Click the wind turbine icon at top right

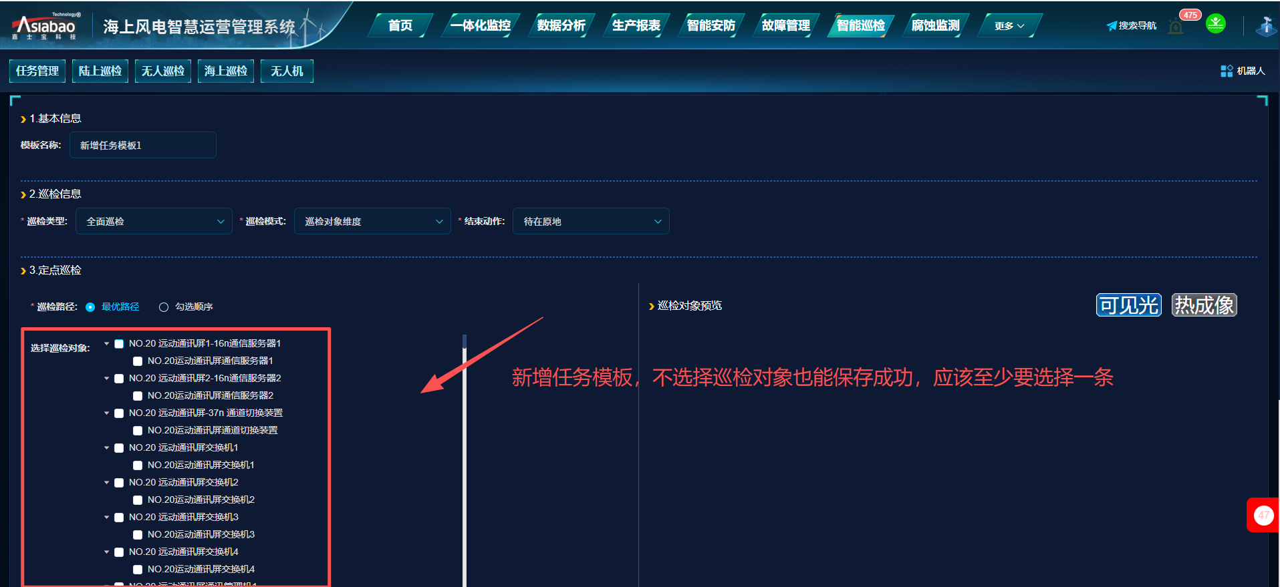pyautogui.click(x=1265, y=26)
